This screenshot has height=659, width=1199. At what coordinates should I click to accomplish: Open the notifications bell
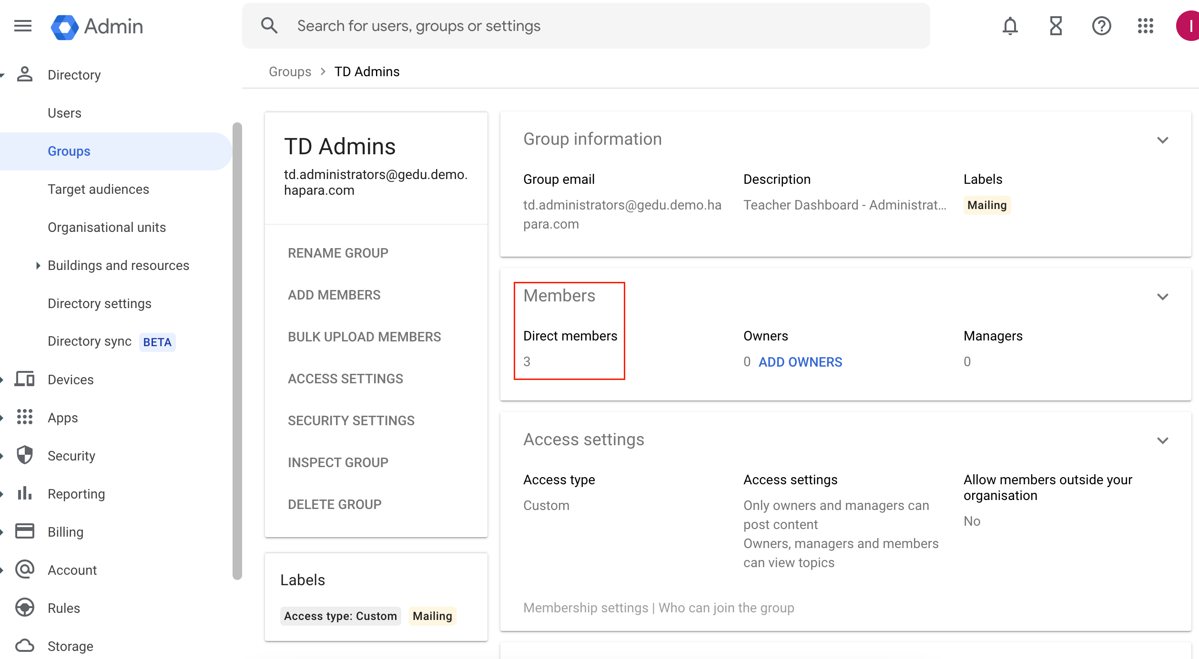coord(1010,26)
